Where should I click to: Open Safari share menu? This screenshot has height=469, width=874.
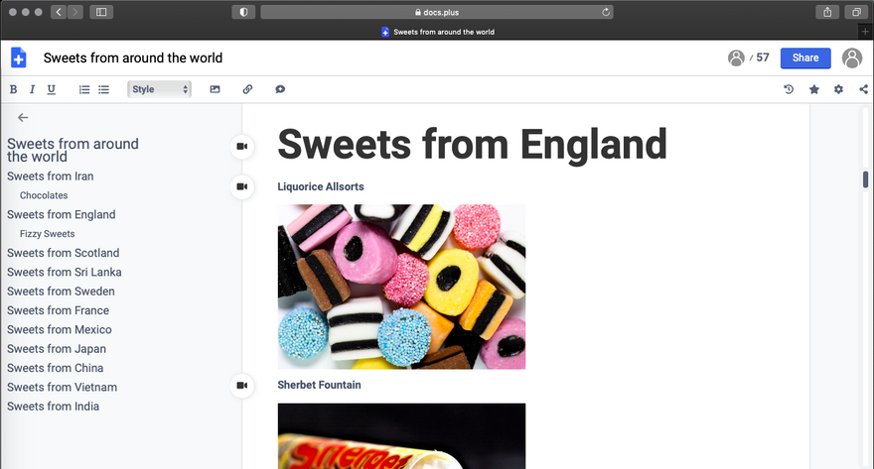(x=827, y=12)
